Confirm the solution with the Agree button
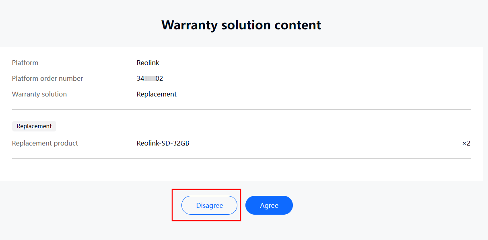The width and height of the screenshot is (488, 240). pos(269,205)
